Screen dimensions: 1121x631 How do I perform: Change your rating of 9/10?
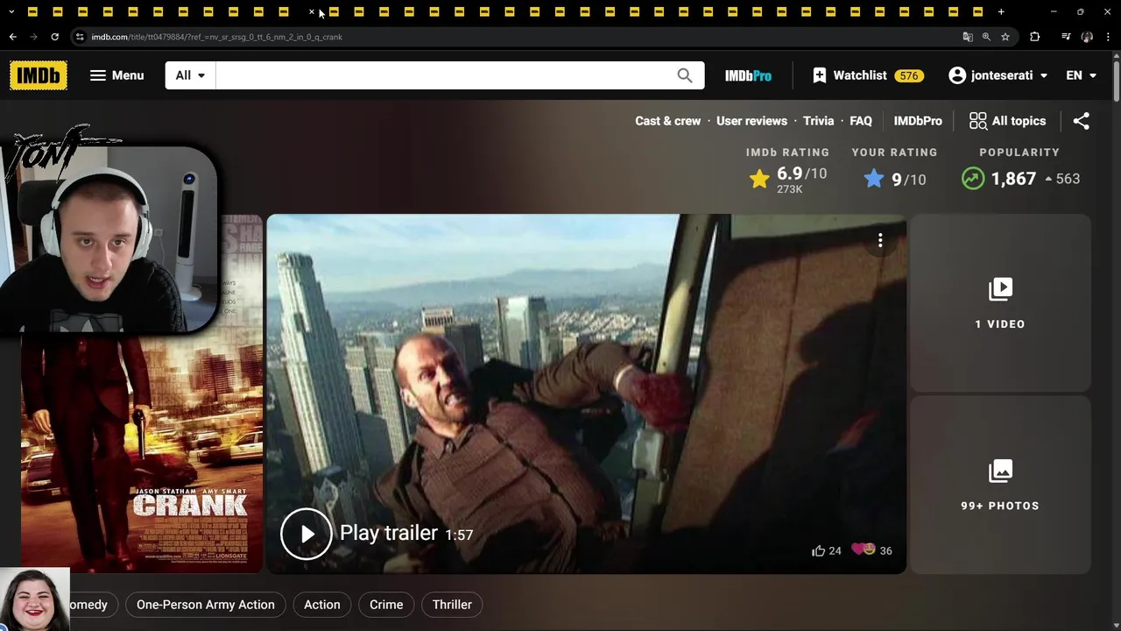(x=894, y=179)
